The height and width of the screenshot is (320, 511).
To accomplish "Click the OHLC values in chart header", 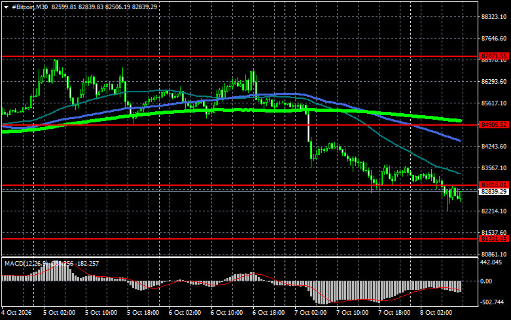I will (x=104, y=7).
